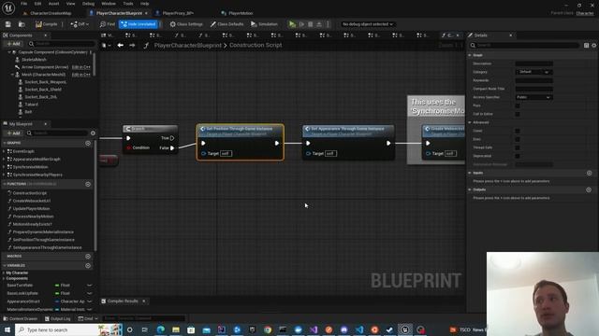Click the navigate forward arrow in graph

click(x=132, y=46)
